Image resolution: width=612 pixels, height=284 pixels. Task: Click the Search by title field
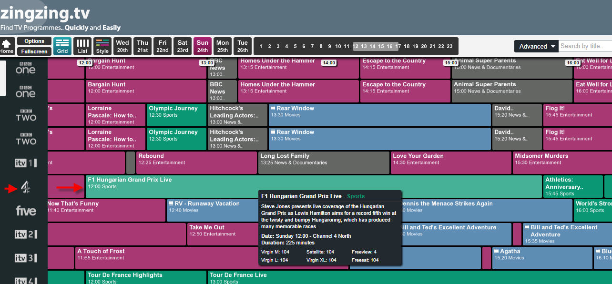coord(585,46)
